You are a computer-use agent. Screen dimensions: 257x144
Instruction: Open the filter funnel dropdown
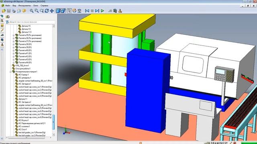pyautogui.click(x=7, y=22)
